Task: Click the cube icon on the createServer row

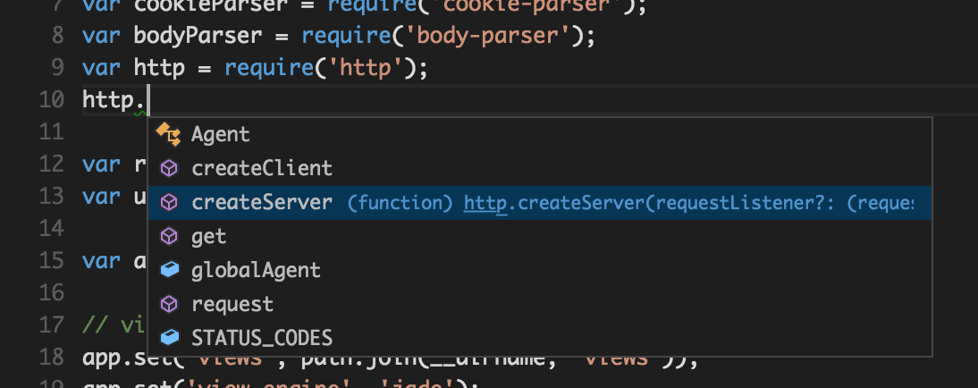Action: tap(168, 203)
